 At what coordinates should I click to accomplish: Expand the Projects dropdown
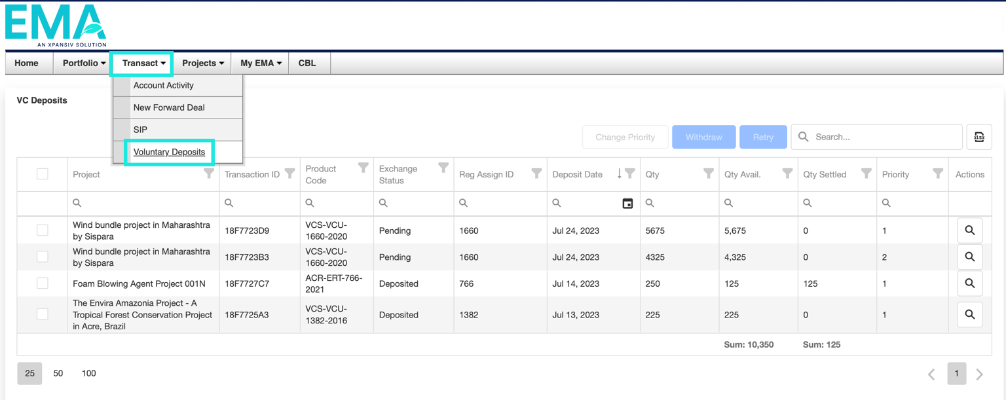click(x=202, y=63)
